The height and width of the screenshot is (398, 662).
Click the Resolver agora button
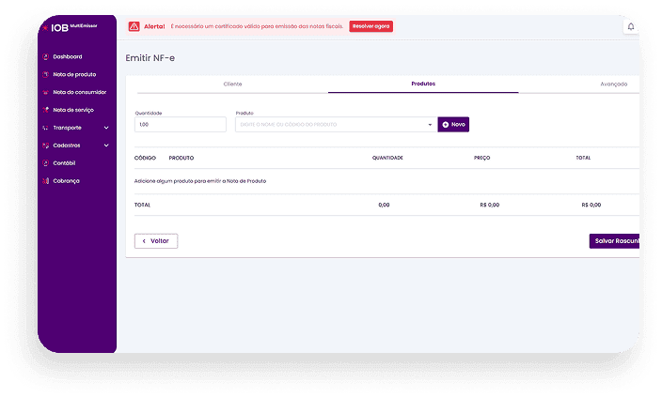tap(370, 26)
